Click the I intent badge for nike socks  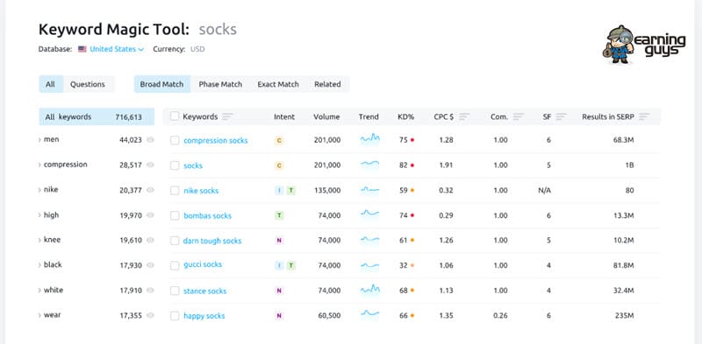[278, 191]
